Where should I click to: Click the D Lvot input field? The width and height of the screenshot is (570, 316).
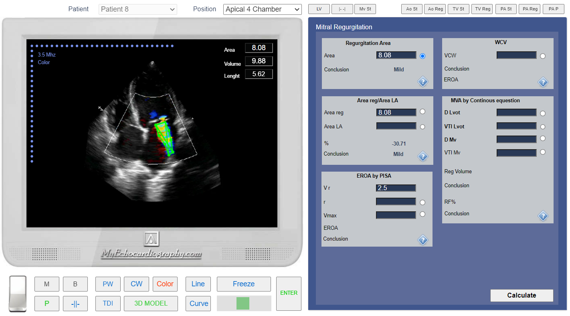[x=516, y=113]
